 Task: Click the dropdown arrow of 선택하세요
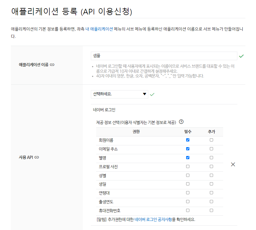144,94
